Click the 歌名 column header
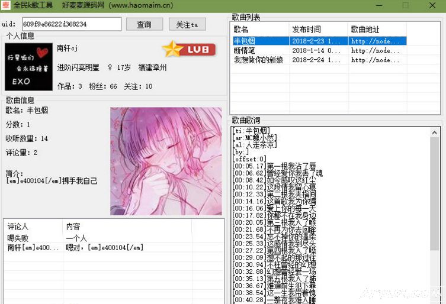 (x=260, y=29)
